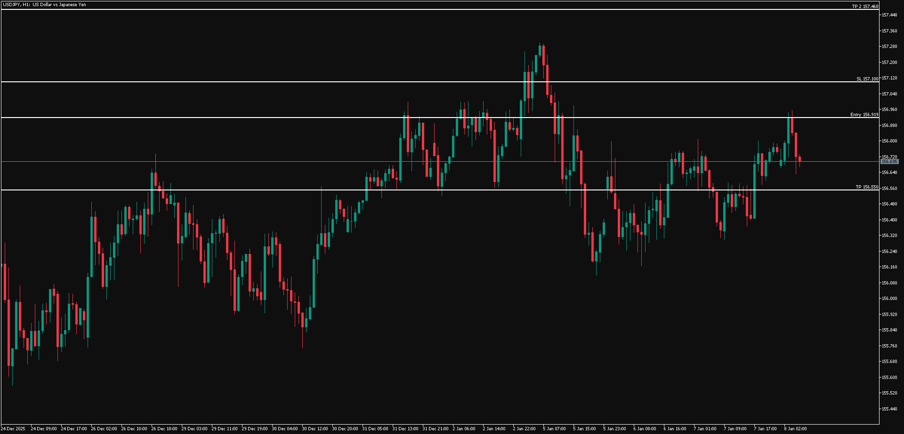The height and width of the screenshot is (434, 904).
Task: Click the 24 Dec 2025 date label
Action: 14,429
